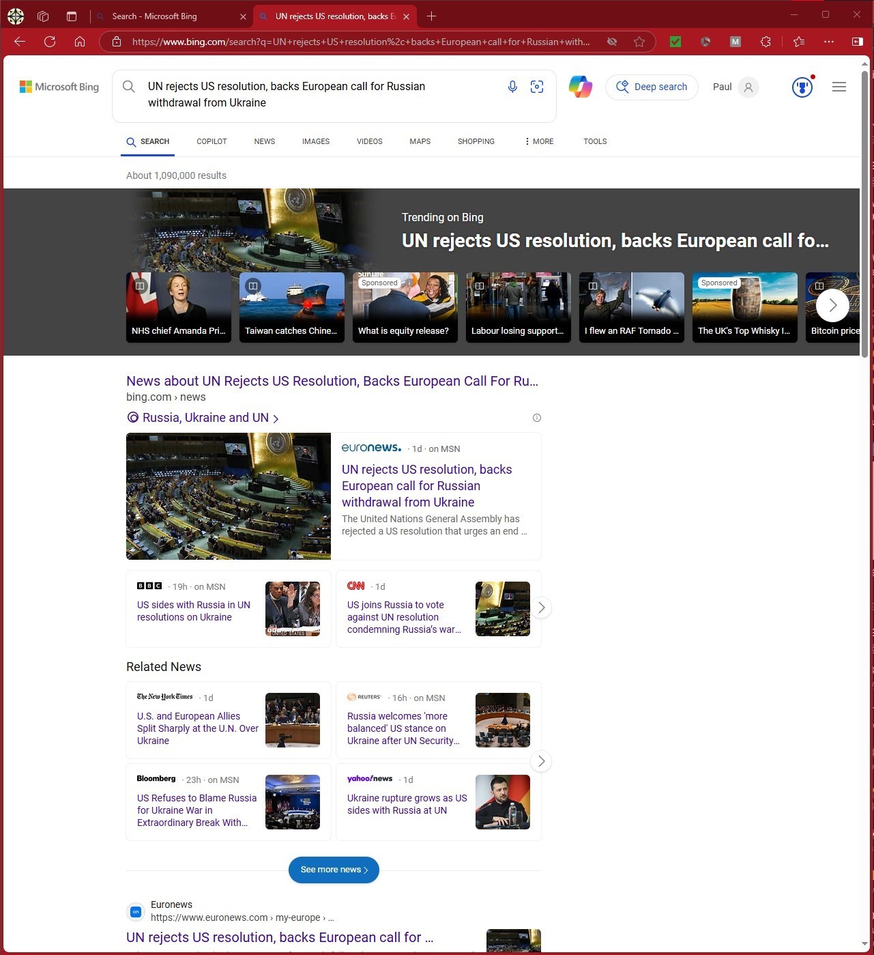Expand the Russia, Ukraine and UN topic chevron

[x=276, y=418]
